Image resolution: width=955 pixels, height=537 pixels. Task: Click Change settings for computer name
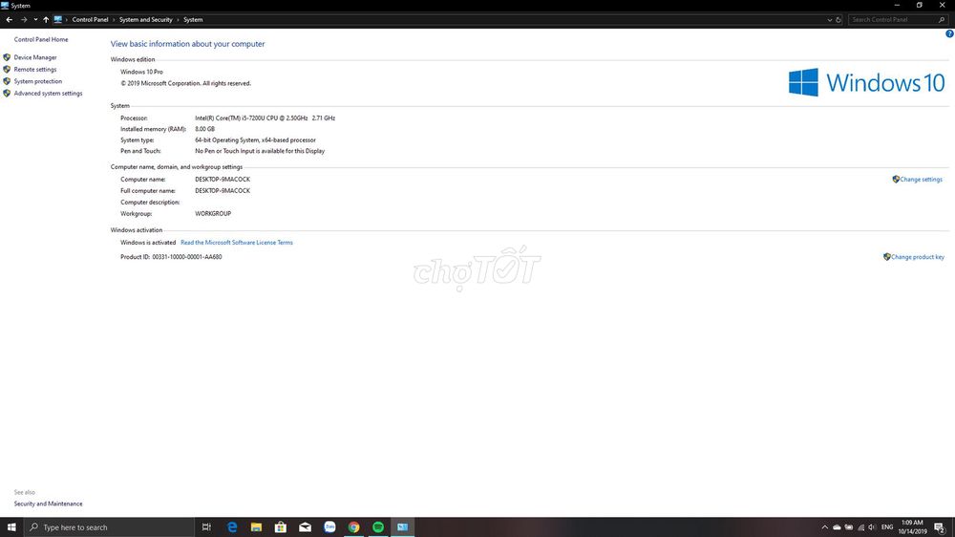(x=921, y=180)
